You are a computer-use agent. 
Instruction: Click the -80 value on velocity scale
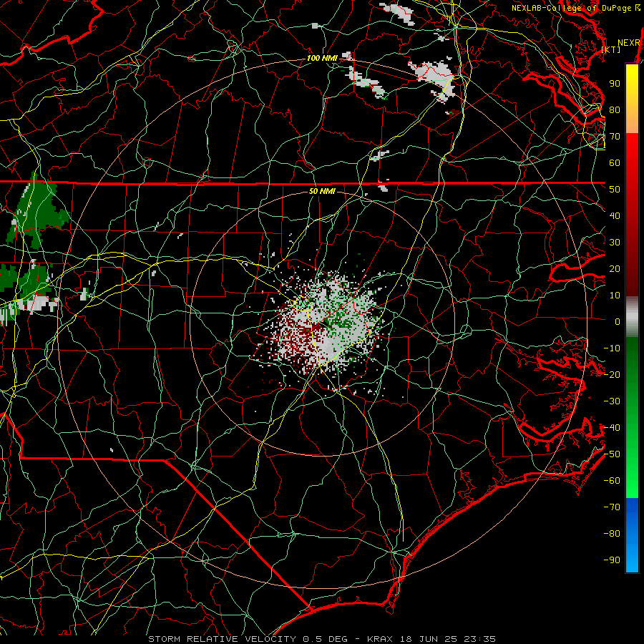click(612, 534)
